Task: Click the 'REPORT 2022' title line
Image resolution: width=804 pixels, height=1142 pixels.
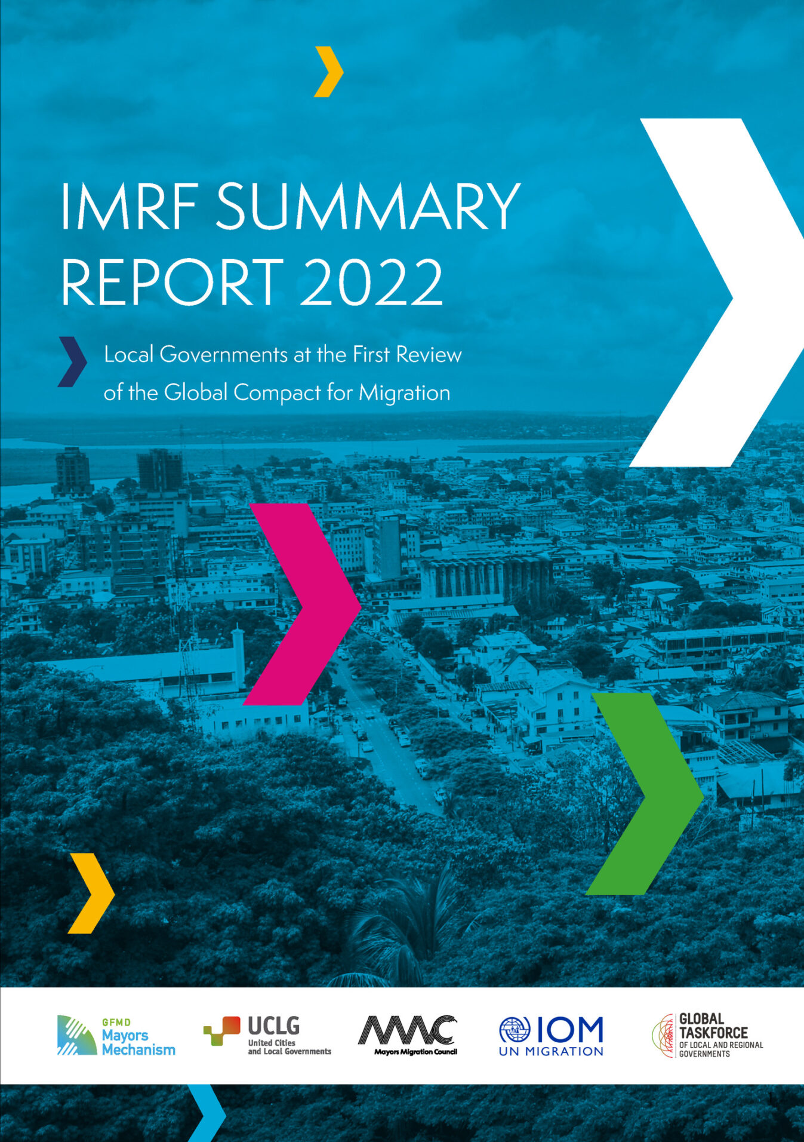Action: (252, 281)
